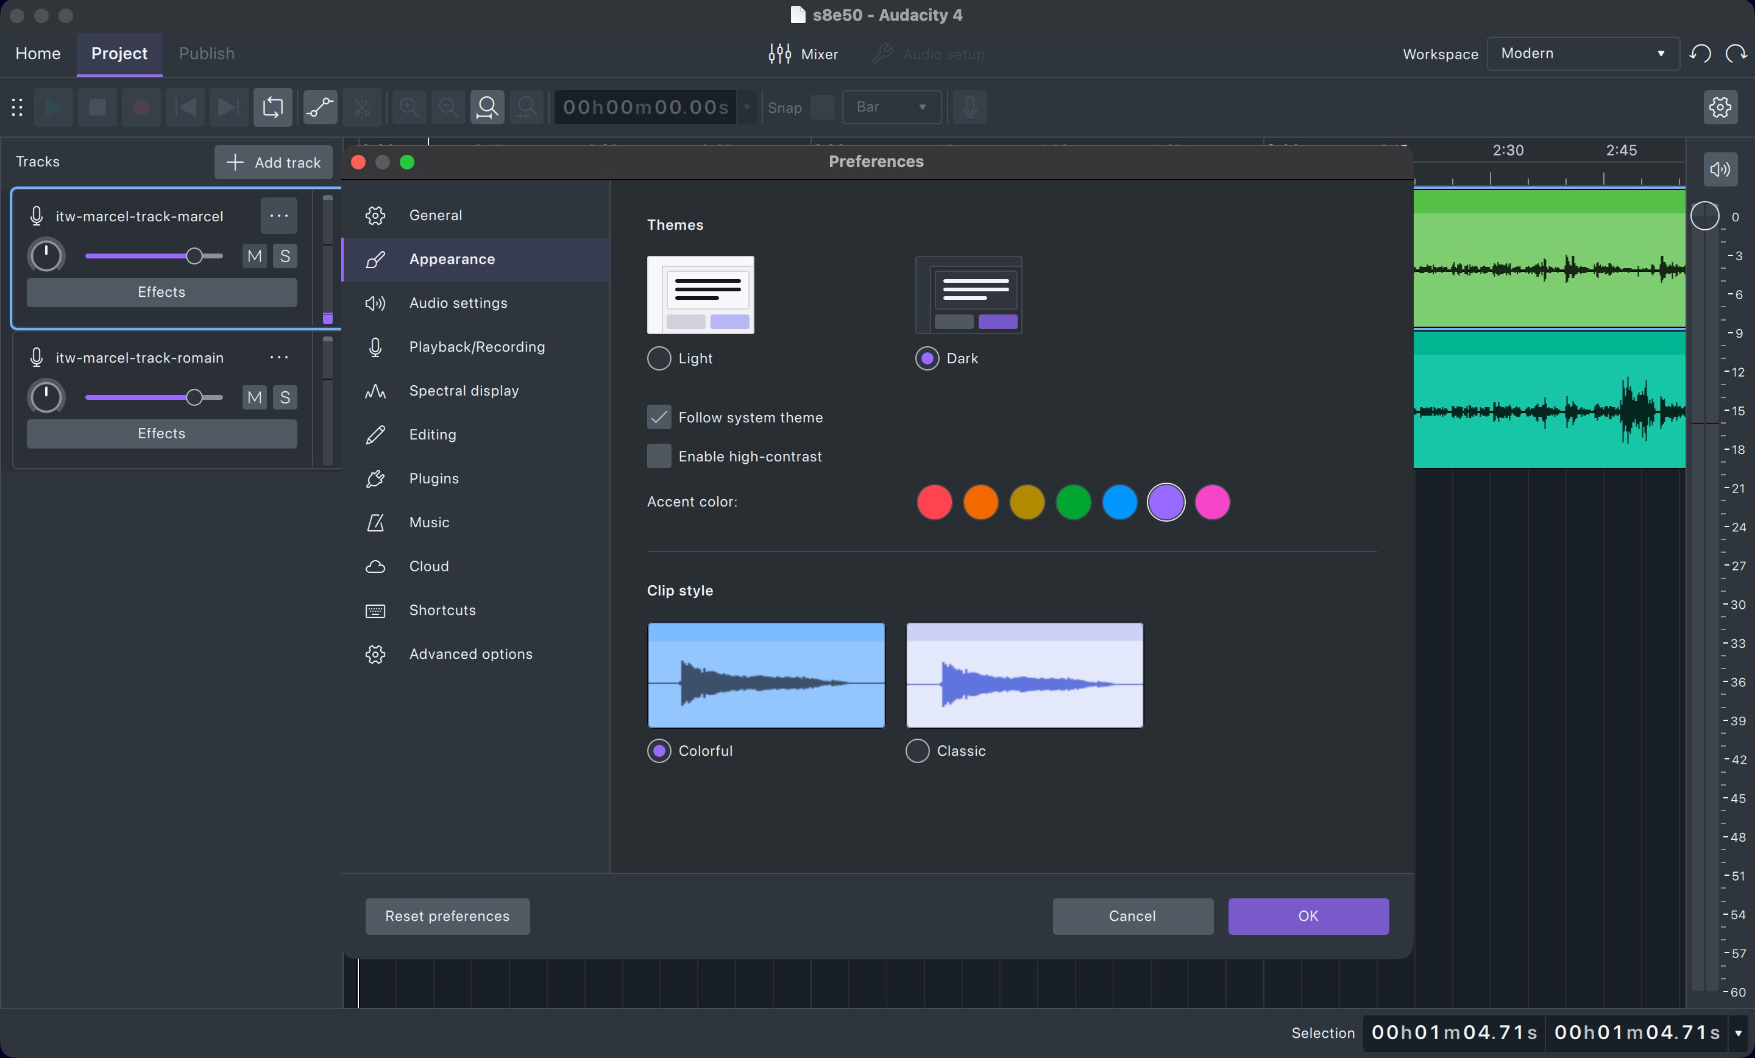
Task: Switch to the Publish tab
Action: coord(206,53)
